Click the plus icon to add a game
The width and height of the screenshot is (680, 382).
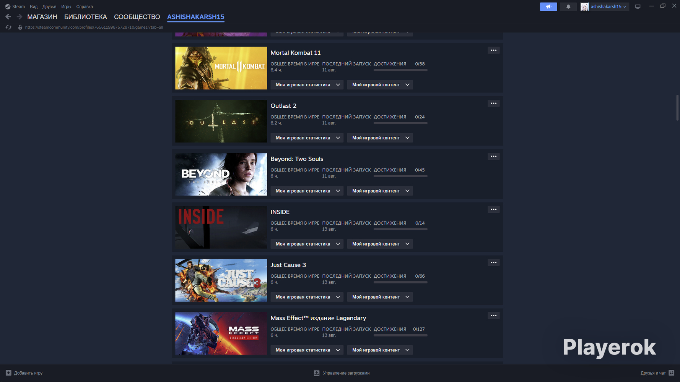coord(8,373)
